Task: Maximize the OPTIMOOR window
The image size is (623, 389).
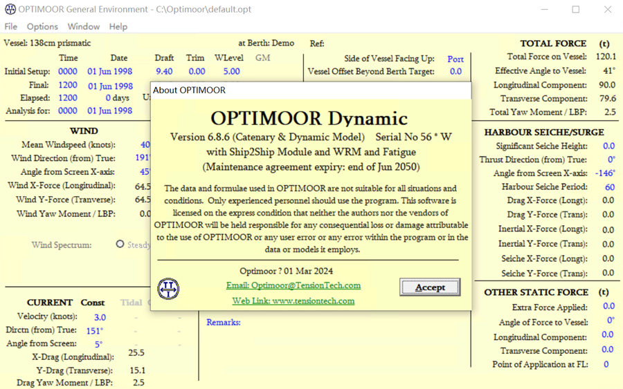Action: click(575, 9)
